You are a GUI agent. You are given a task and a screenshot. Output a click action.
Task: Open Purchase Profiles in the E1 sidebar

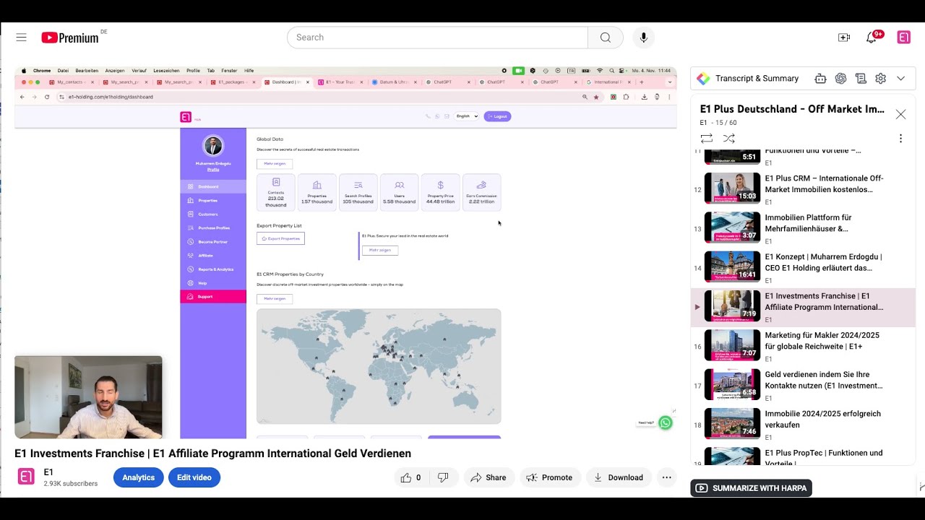tap(213, 227)
